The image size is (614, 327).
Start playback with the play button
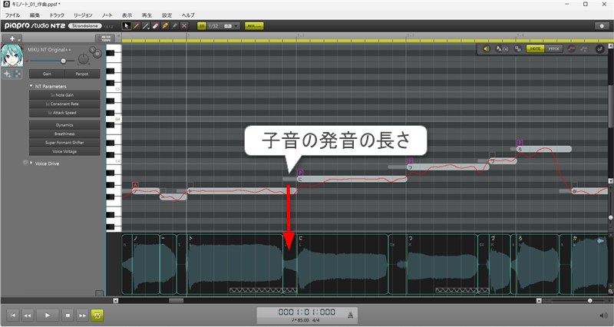48,315
